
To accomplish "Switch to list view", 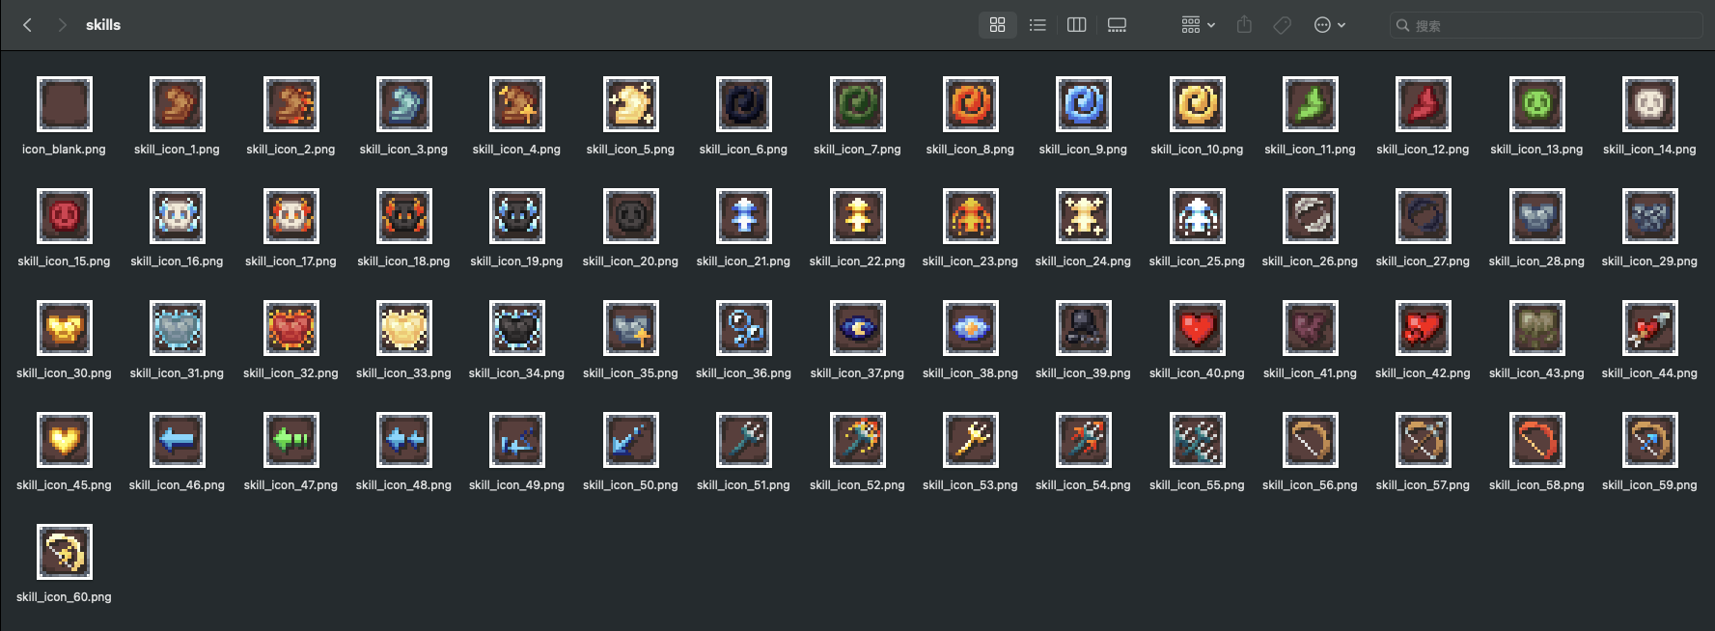I will 1037,25.
